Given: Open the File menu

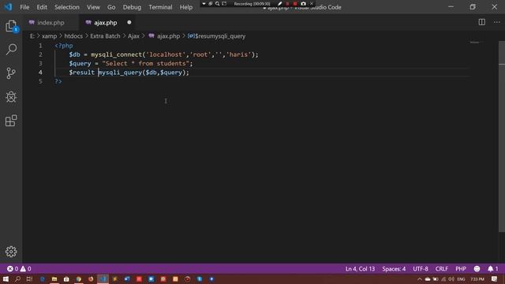Looking at the screenshot, I should (24, 7).
